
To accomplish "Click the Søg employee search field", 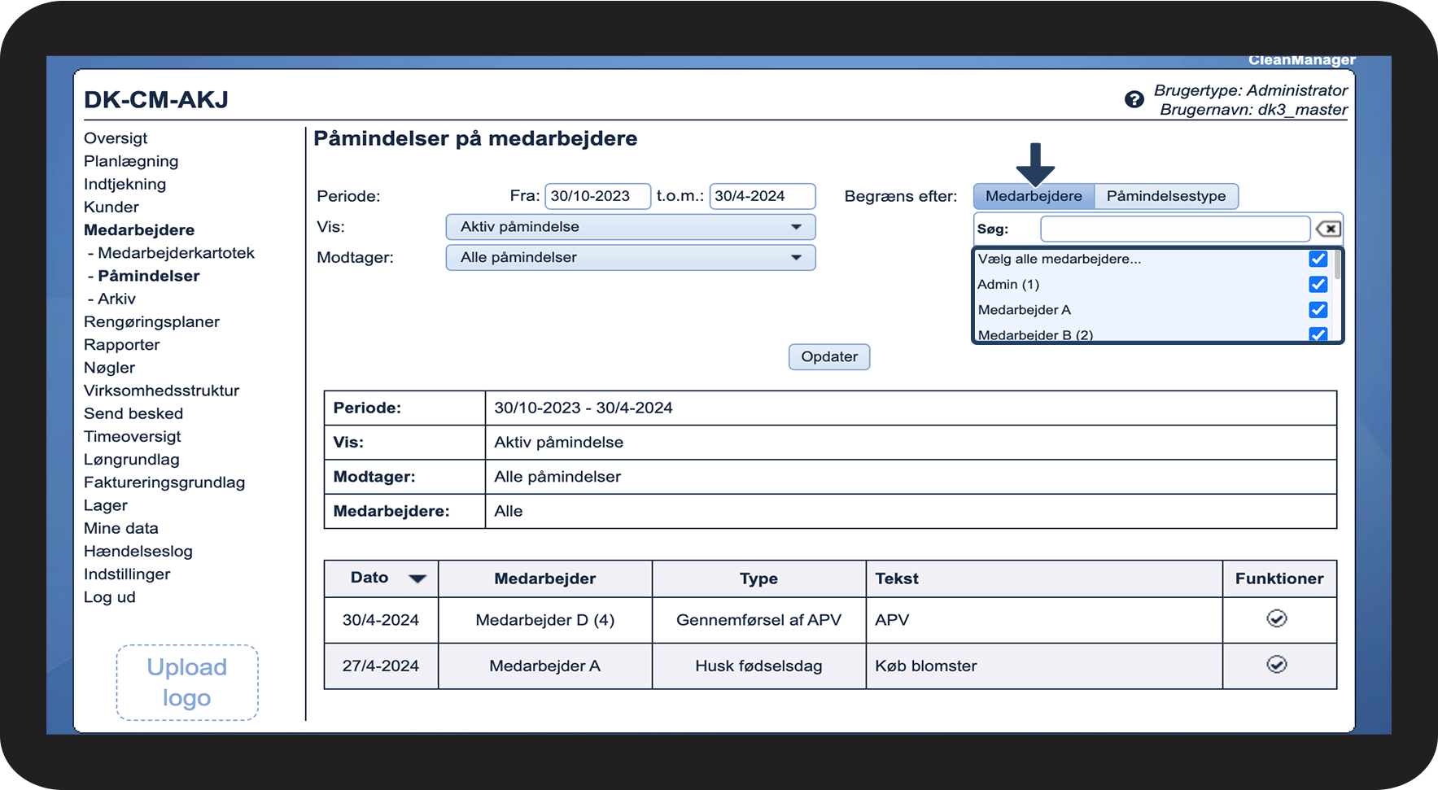I will [x=1174, y=229].
